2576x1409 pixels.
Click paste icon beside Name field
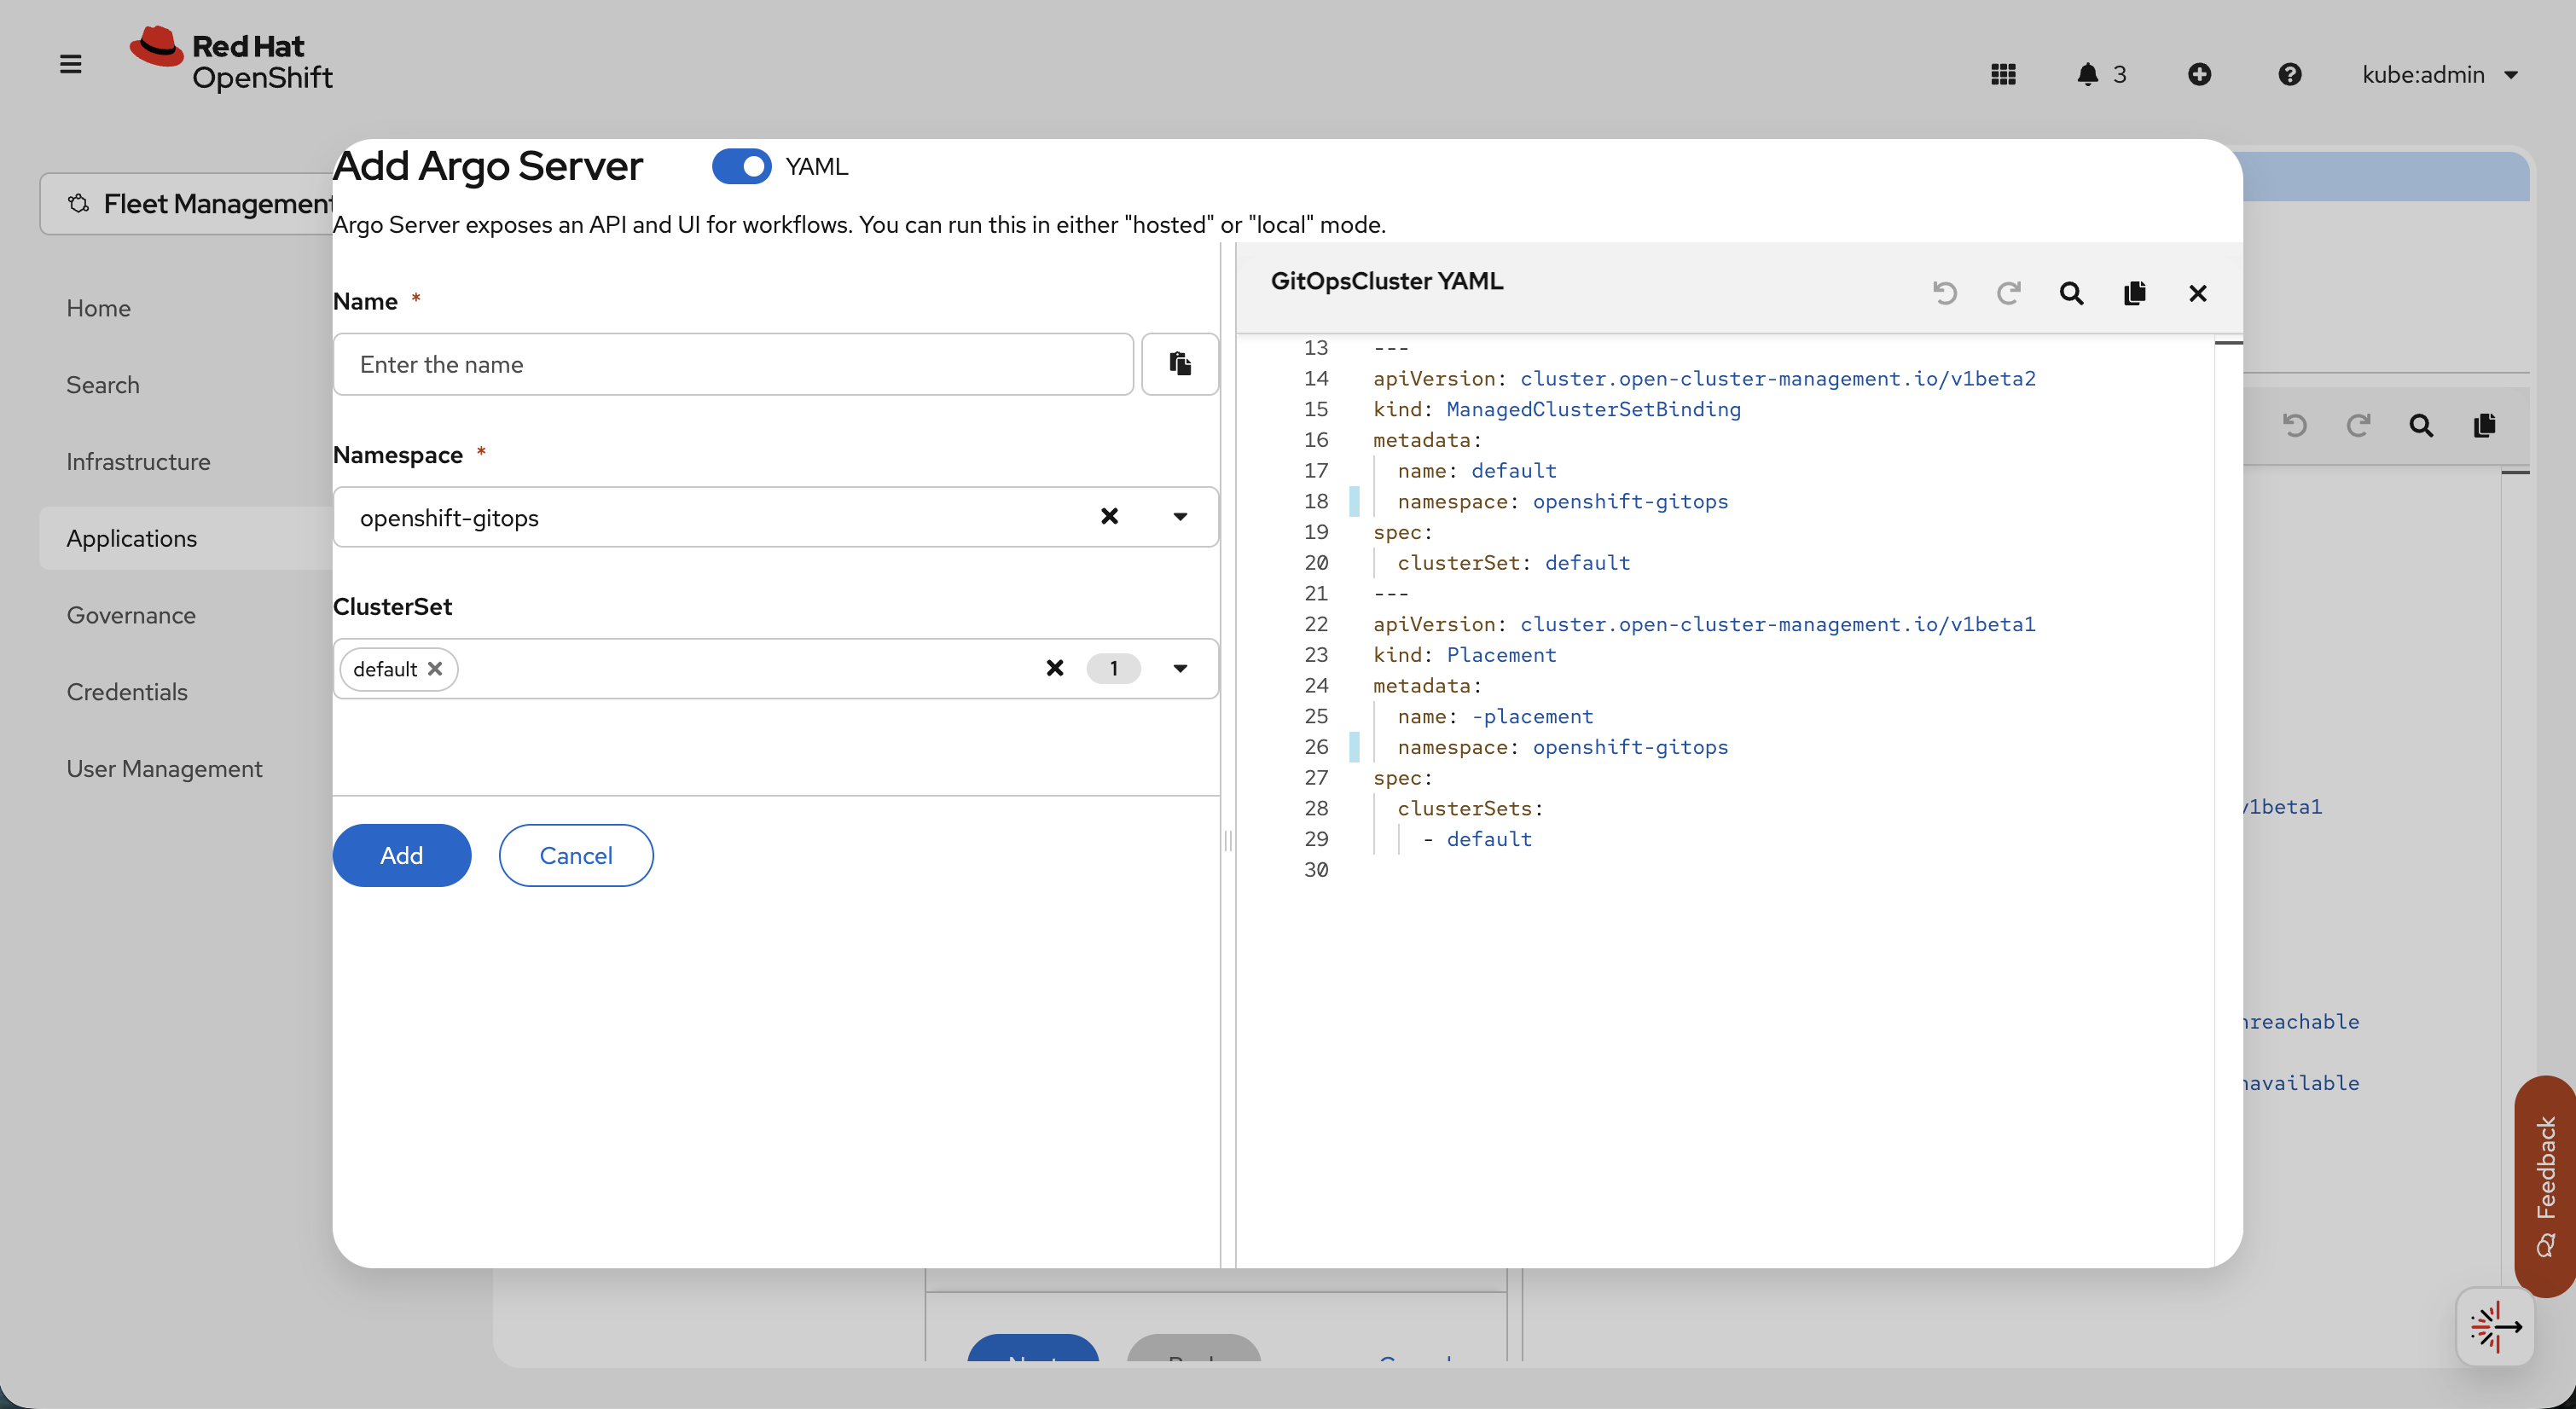tap(1179, 364)
